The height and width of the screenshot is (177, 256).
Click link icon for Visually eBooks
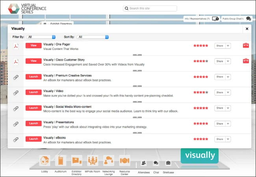pos(16,140)
